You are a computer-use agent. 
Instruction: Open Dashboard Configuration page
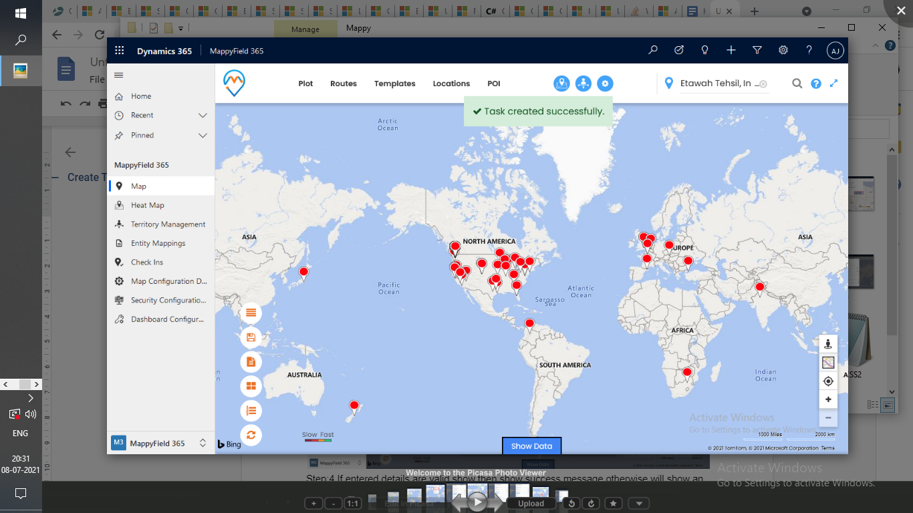pos(160,319)
